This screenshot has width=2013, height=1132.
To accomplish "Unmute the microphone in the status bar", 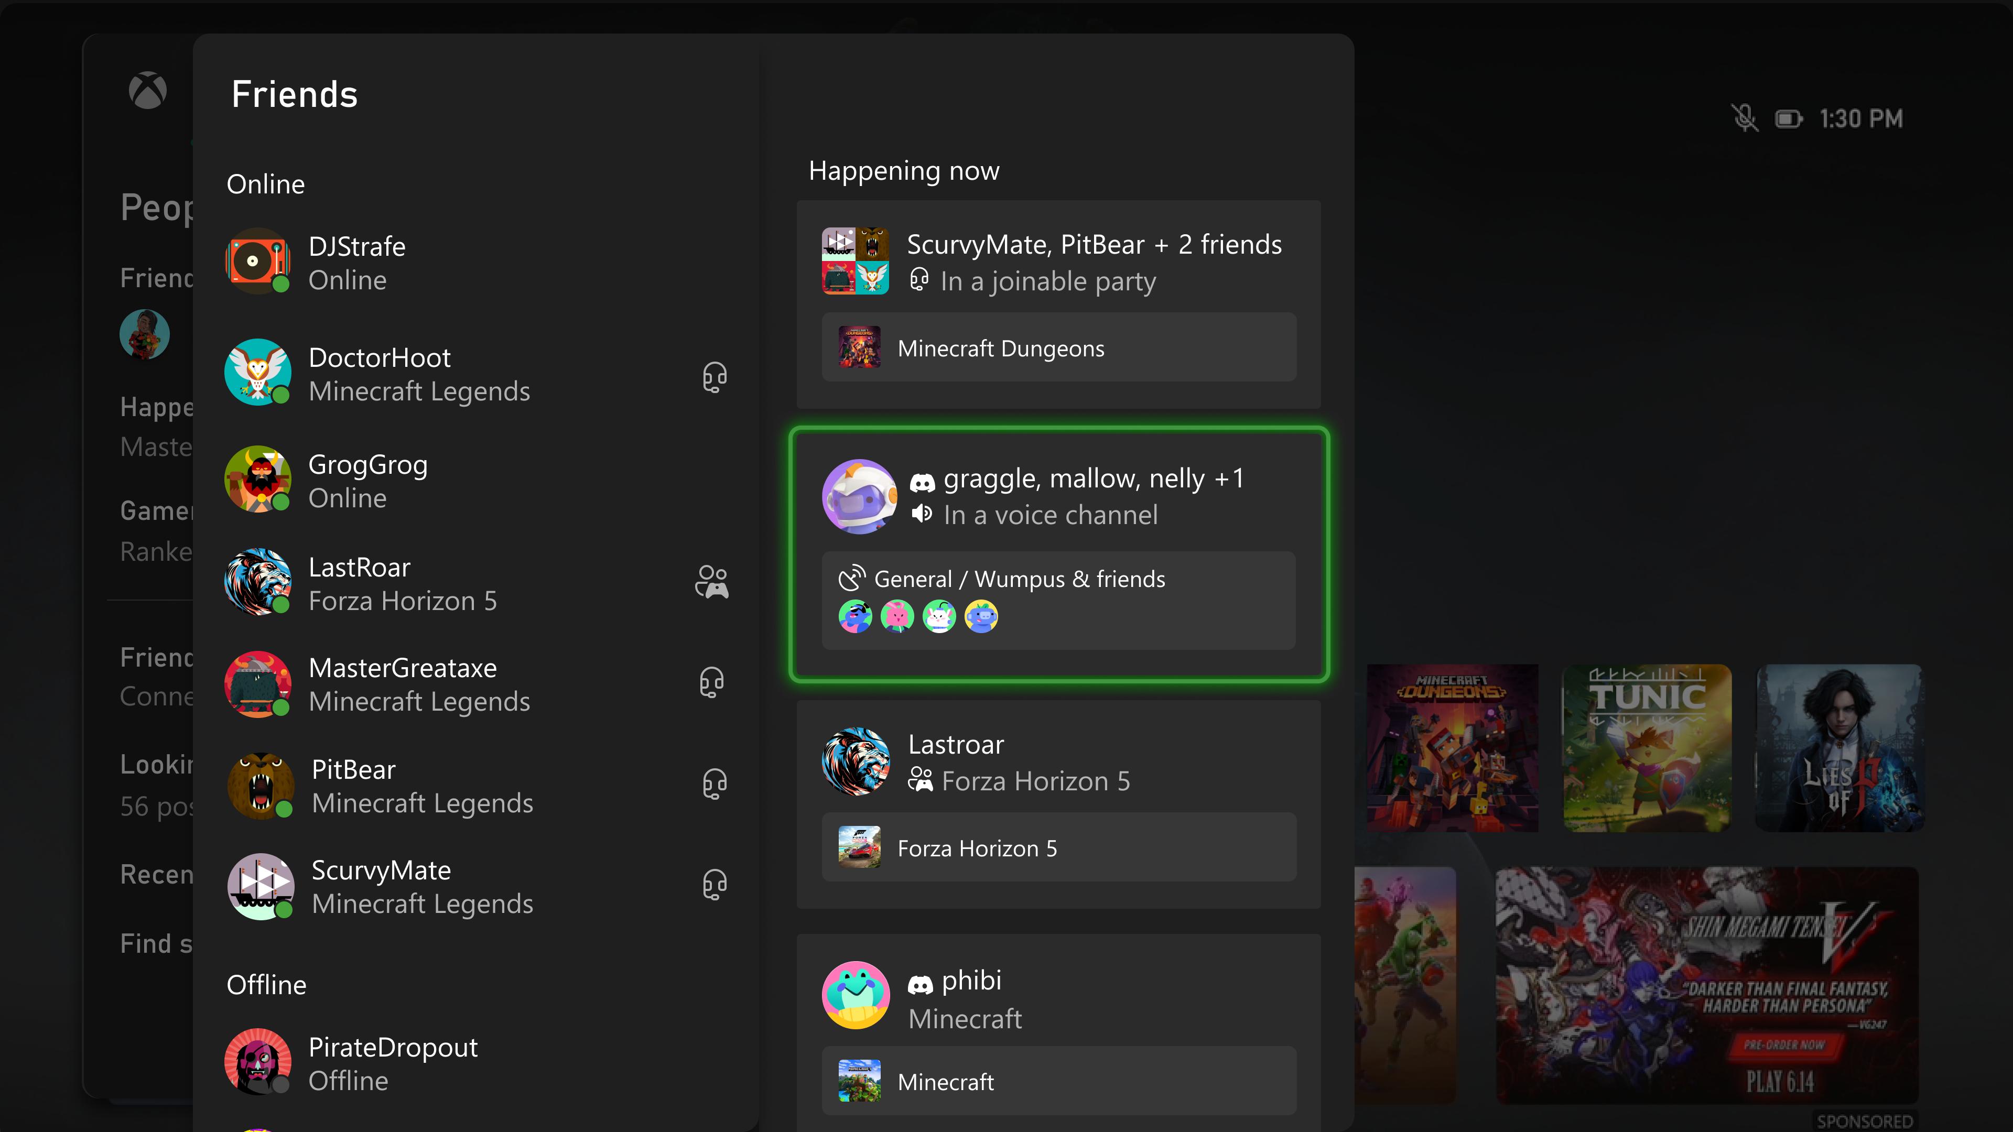I will 1745,118.
